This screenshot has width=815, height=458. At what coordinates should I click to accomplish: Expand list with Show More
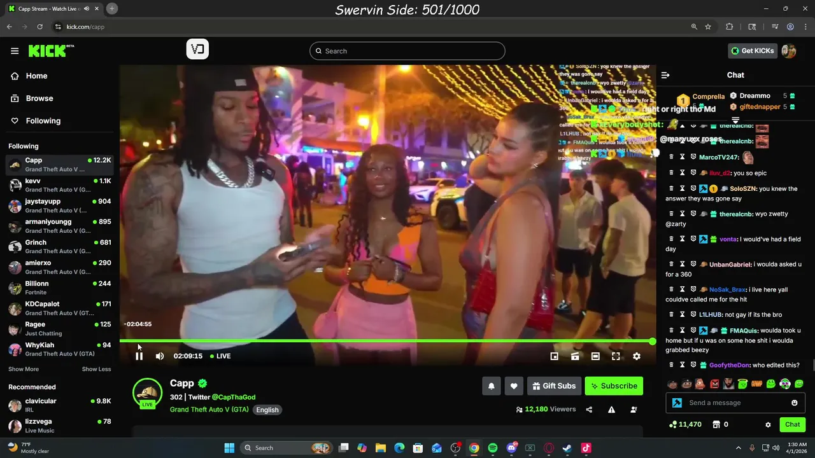tap(24, 369)
